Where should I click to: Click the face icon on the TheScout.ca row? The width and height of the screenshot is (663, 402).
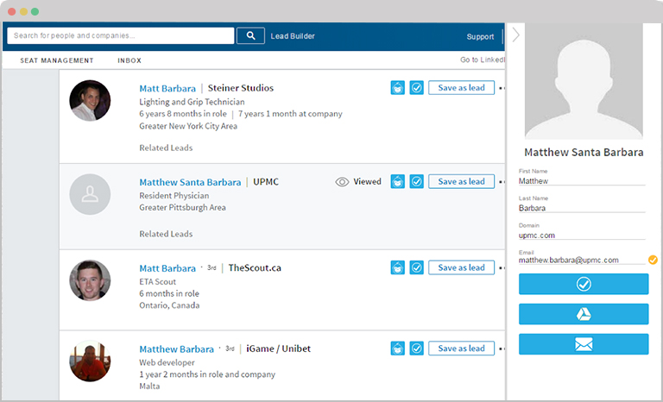pos(398,268)
